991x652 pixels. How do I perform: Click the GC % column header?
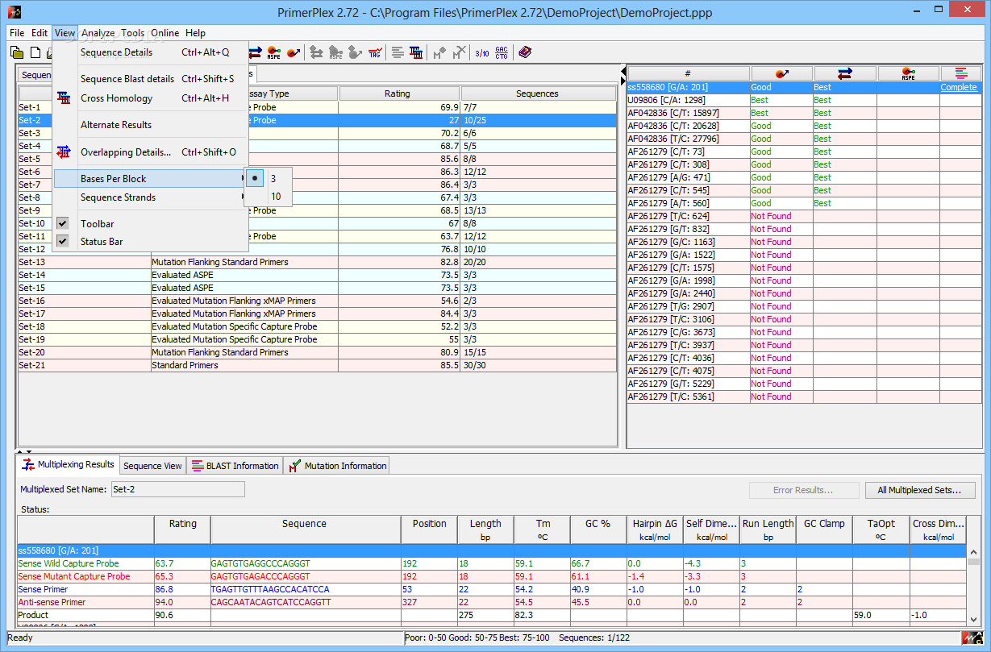598,529
